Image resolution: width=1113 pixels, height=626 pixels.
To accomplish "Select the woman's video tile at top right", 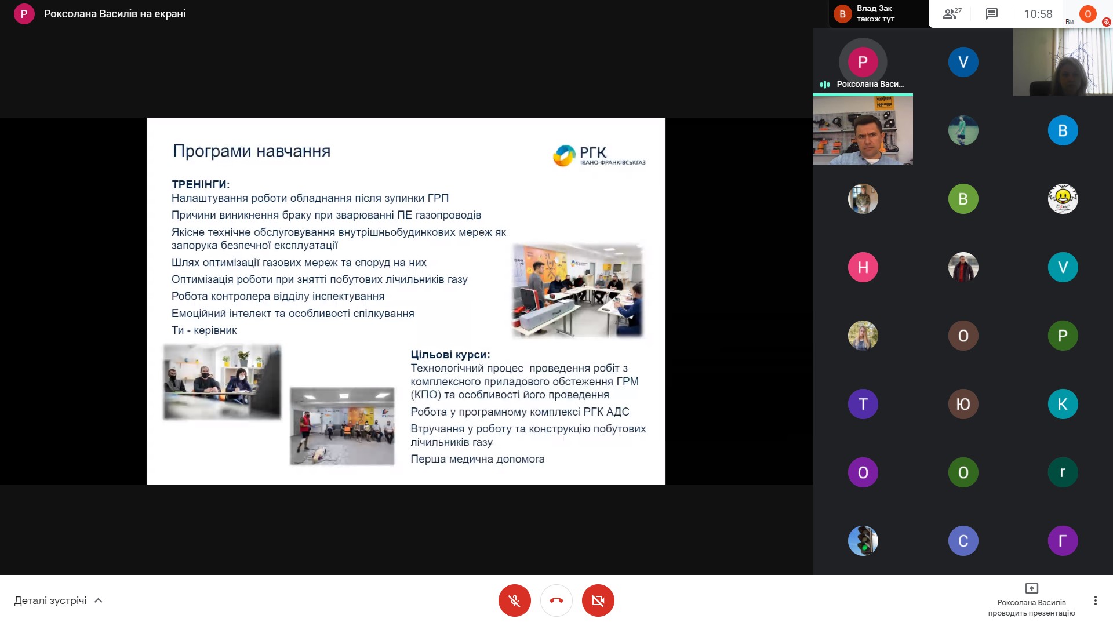I will point(1063,62).
